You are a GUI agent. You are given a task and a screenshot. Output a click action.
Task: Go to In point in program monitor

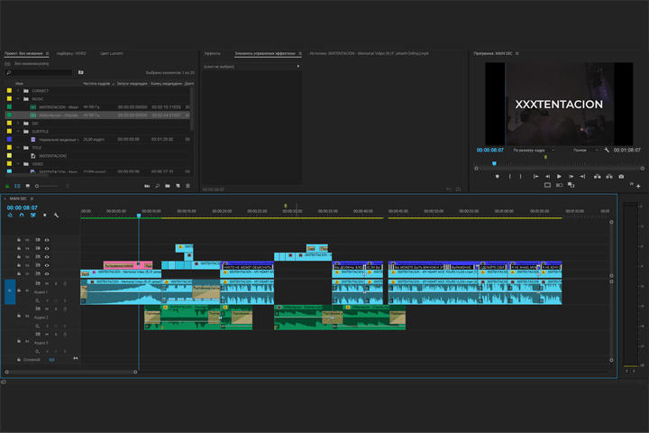(535, 177)
